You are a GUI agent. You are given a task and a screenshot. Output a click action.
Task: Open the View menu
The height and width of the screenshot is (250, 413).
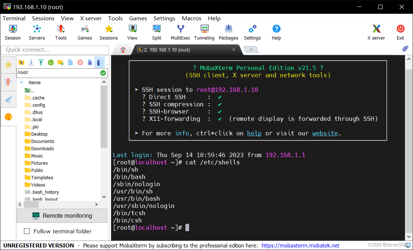(x=67, y=18)
